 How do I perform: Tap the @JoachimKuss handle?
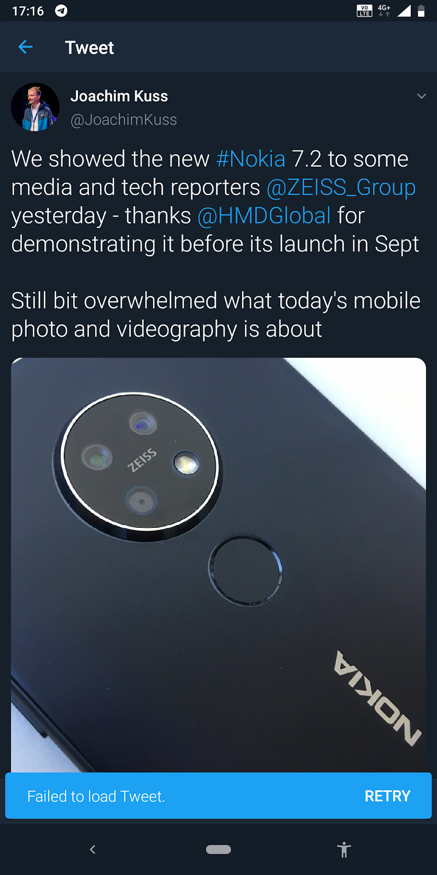point(123,120)
